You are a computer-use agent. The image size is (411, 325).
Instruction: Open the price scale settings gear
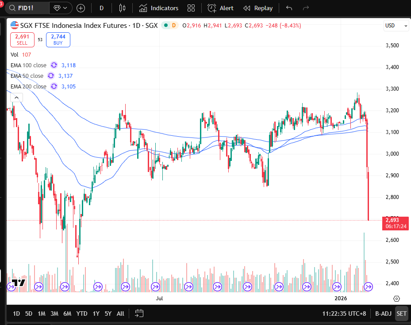pos(396,299)
